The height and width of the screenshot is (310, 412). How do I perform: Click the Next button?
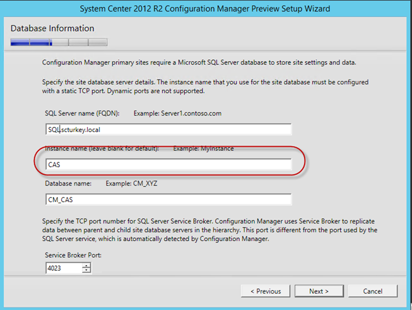[x=319, y=291]
